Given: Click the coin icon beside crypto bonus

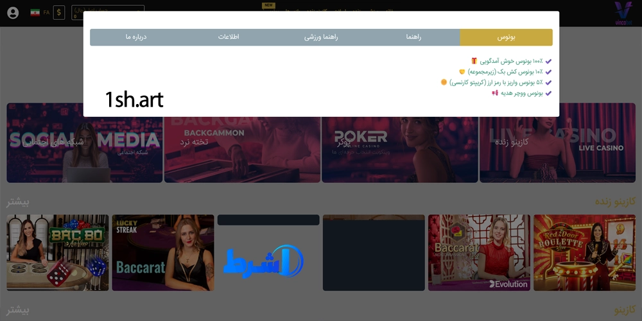Looking at the screenshot, I should coord(444,82).
